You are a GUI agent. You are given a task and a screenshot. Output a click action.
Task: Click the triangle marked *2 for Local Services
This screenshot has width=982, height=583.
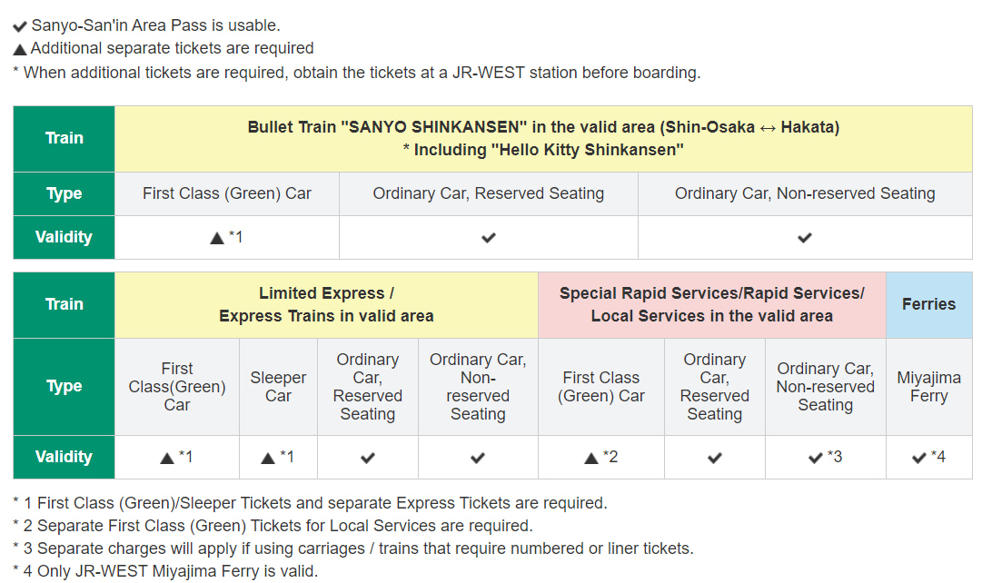pos(591,459)
